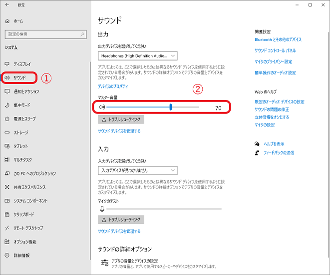Open Display (ディスプレイ) settings
This screenshot has height=275, width=330.
pos(22,64)
